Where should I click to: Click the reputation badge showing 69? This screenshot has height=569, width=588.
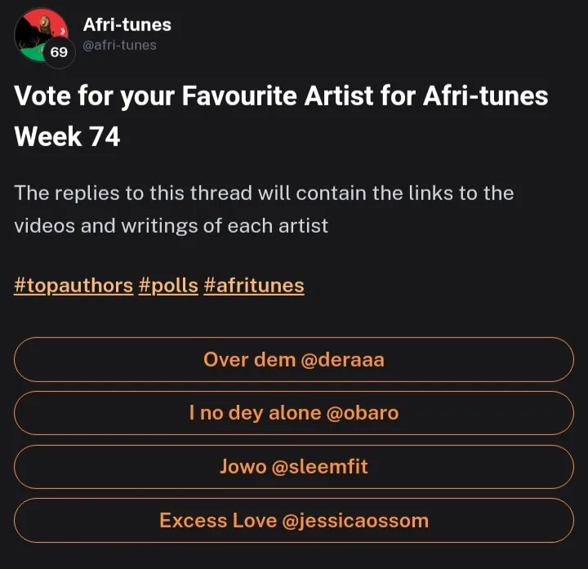coord(59,52)
